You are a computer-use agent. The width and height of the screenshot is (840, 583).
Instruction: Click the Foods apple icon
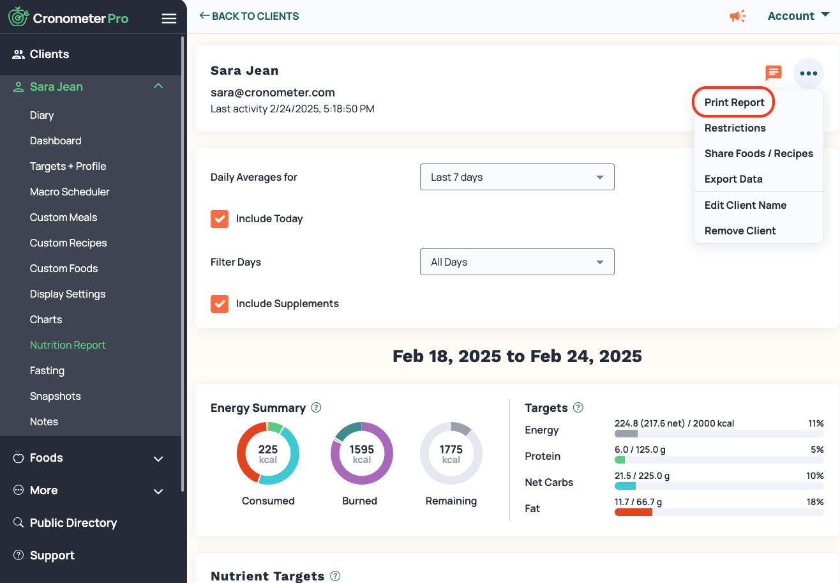(x=19, y=457)
